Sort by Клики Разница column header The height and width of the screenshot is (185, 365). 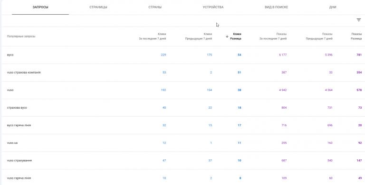236,36
